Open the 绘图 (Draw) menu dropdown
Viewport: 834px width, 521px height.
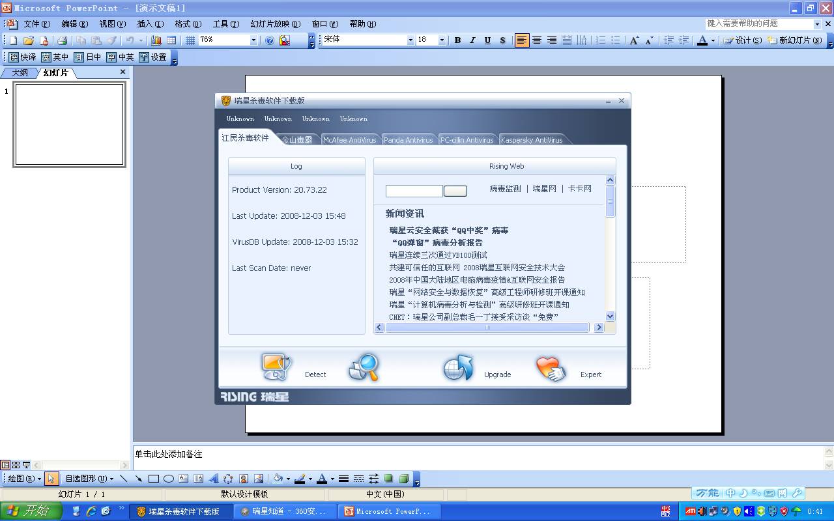click(24, 479)
